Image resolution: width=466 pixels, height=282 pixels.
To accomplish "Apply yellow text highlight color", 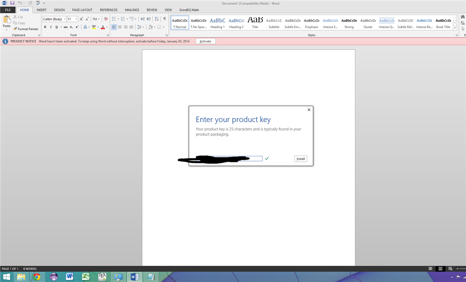I will [94, 27].
